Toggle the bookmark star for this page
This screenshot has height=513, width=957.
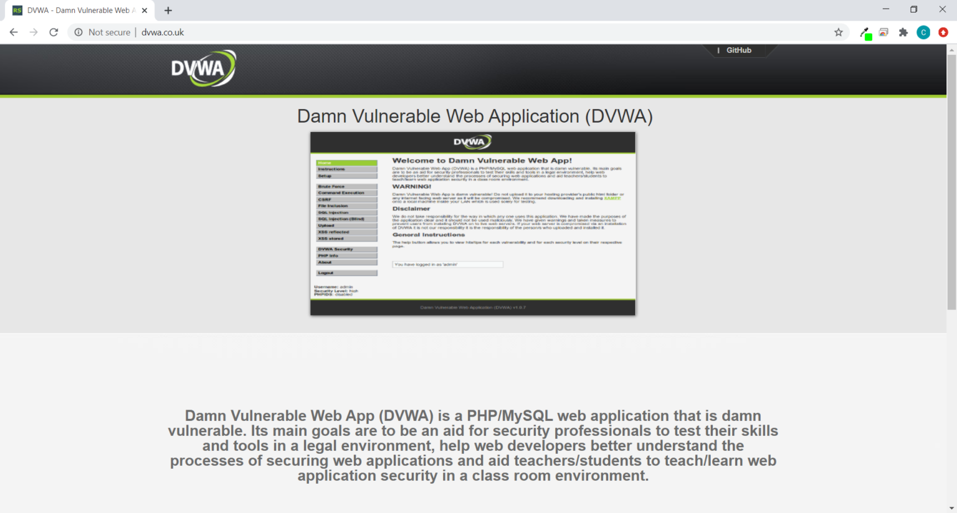(x=839, y=32)
